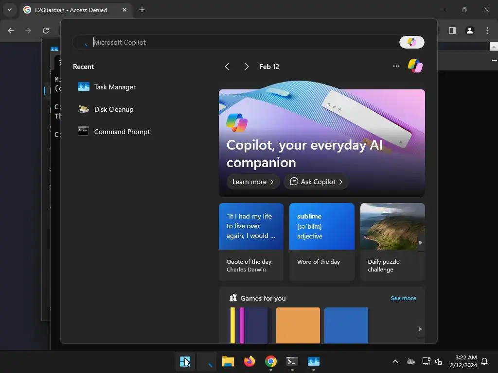The width and height of the screenshot is (498, 373).
Task: Open Firefox from the taskbar
Action: [249, 361]
